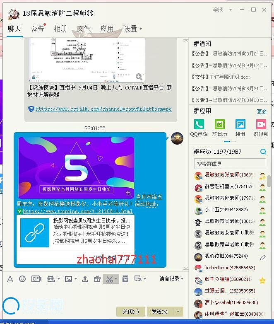Click the star badge next to 放羊の猩猩
Screen dimensions: 274x324
(262, 280)
